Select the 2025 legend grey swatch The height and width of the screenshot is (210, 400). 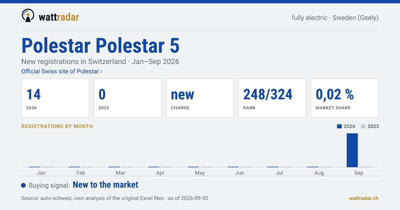point(363,126)
